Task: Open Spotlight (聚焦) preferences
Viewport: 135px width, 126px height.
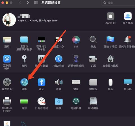Action: coord(93,40)
